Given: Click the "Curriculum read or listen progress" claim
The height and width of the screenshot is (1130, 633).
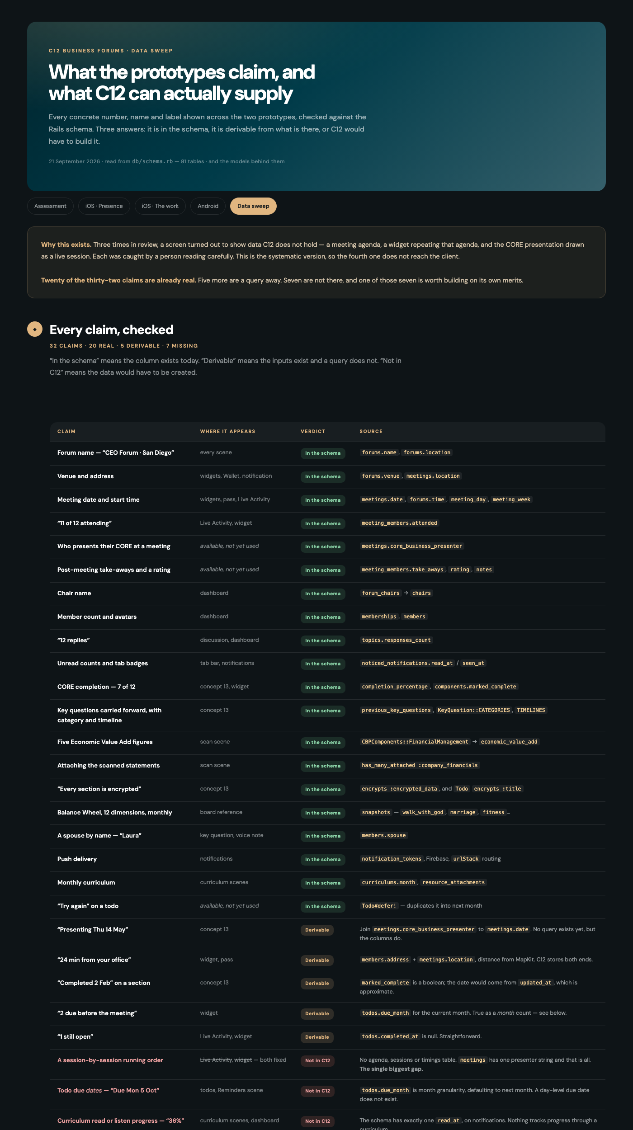Looking at the screenshot, I should (121, 1121).
